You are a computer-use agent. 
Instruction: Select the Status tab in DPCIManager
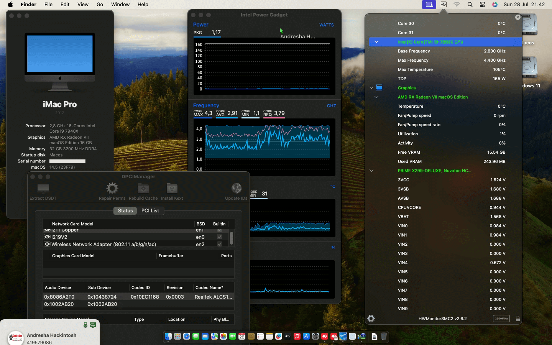pos(125,210)
